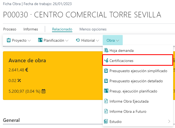The height and width of the screenshot is (128, 175).
Task: Click the Proyecto menu label
Action: [19, 40]
